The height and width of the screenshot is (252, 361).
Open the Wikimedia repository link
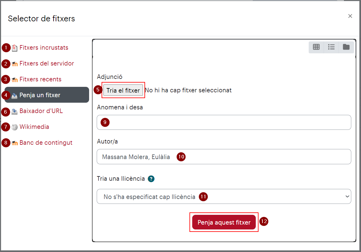[x=34, y=127]
